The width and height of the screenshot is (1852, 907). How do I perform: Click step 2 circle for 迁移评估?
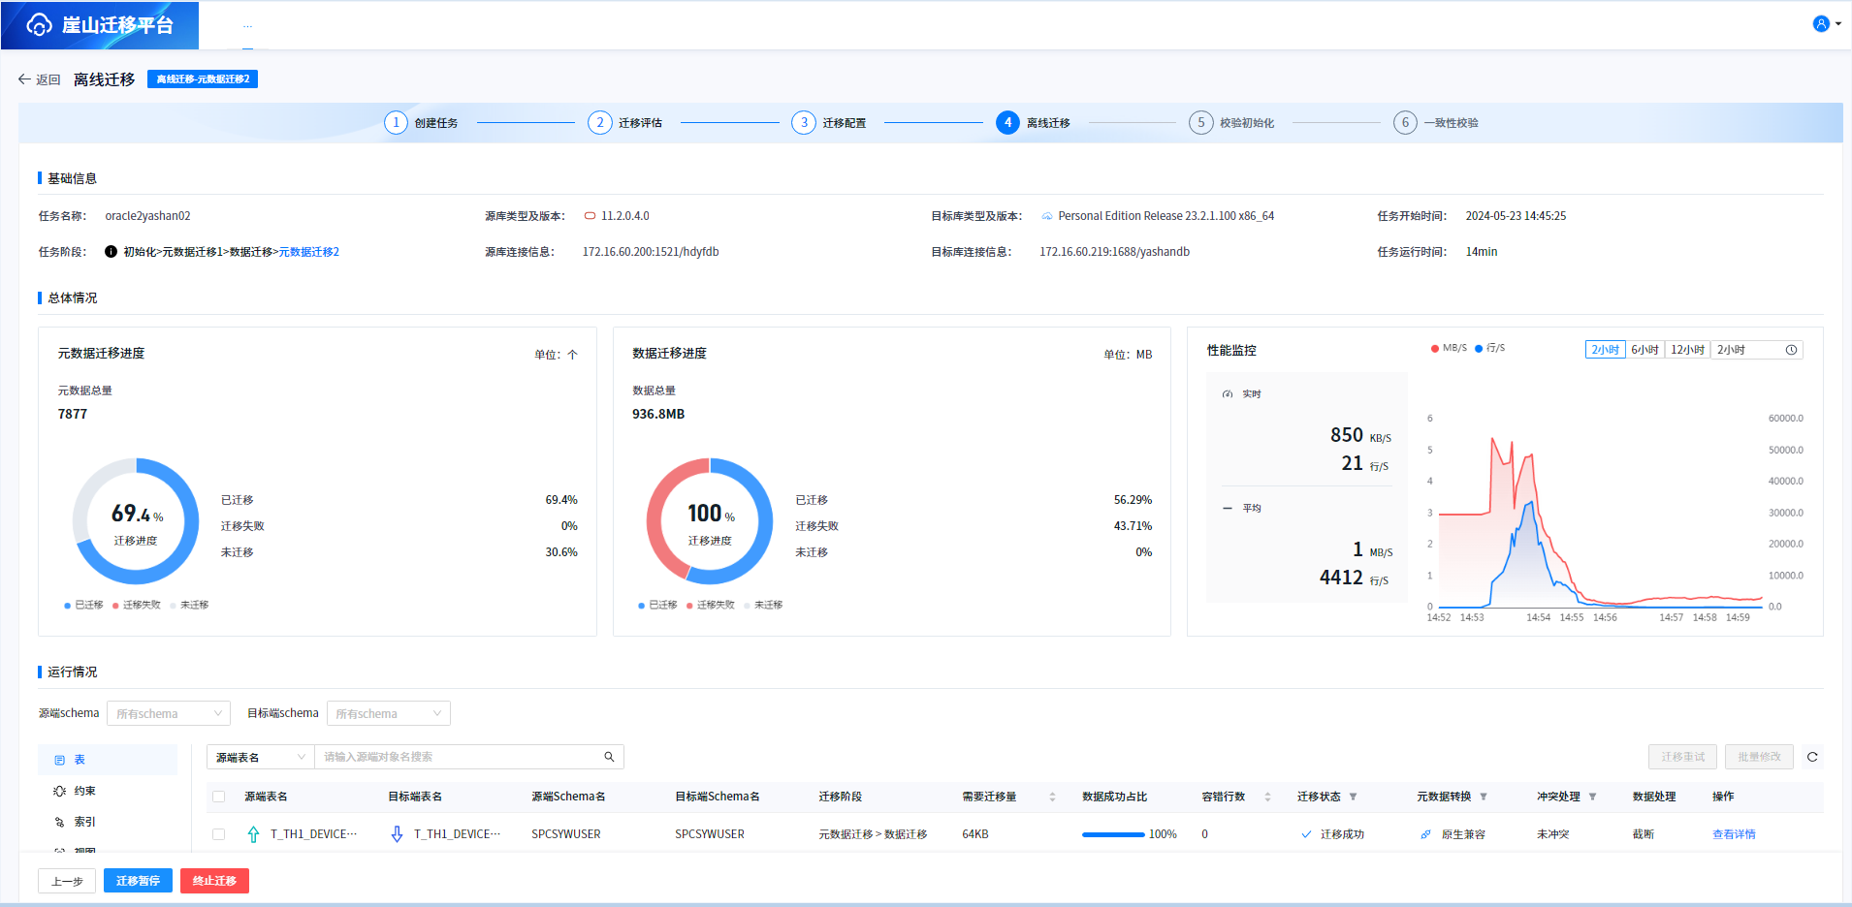600,123
